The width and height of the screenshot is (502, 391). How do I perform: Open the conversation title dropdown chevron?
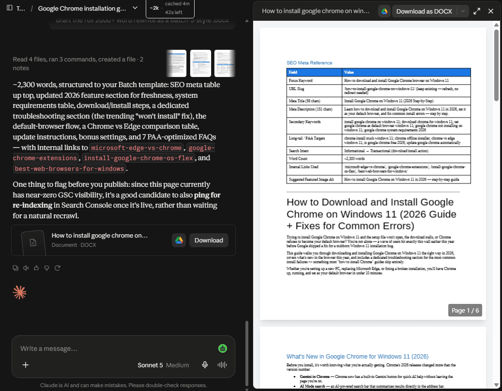pyautogui.click(x=135, y=8)
